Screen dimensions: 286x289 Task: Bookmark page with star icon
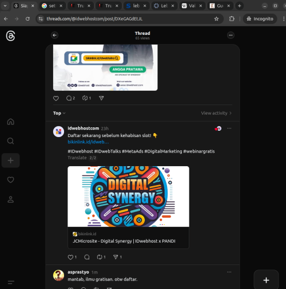[216, 19]
